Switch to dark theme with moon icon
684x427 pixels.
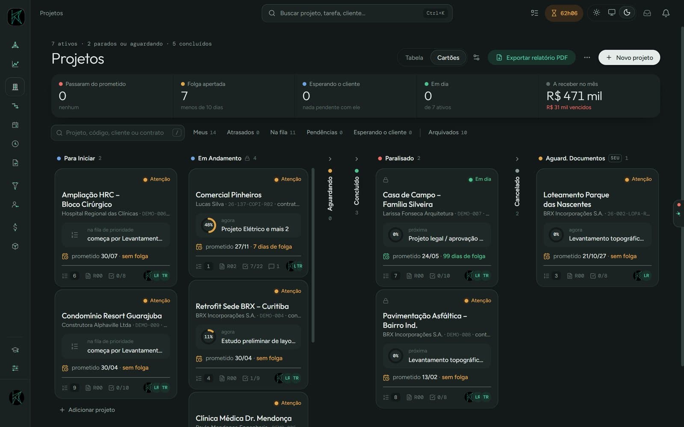pos(627,13)
